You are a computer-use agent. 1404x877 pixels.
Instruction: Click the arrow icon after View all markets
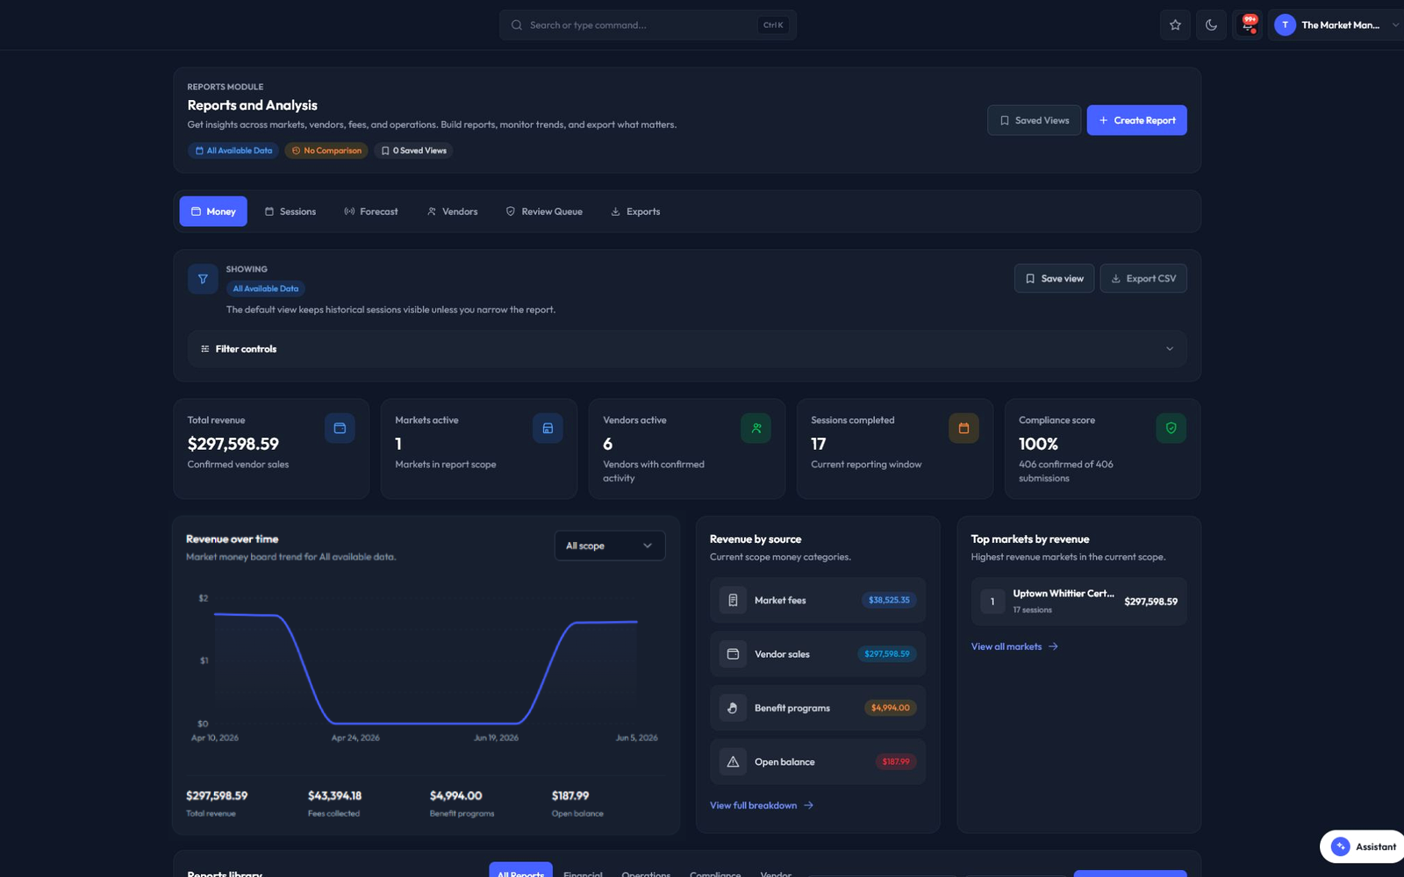[1053, 646]
